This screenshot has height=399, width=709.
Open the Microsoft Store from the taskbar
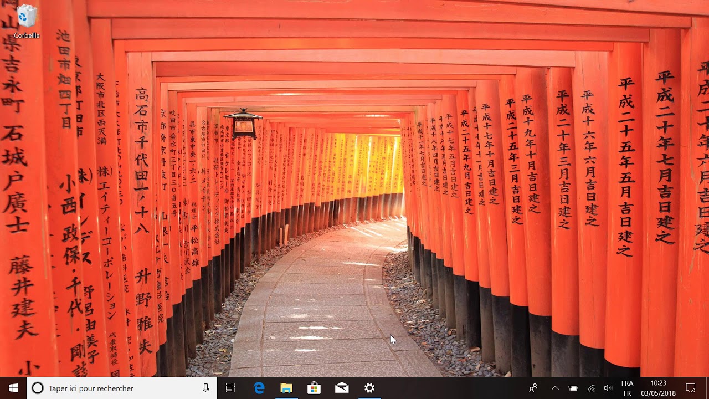(x=314, y=388)
